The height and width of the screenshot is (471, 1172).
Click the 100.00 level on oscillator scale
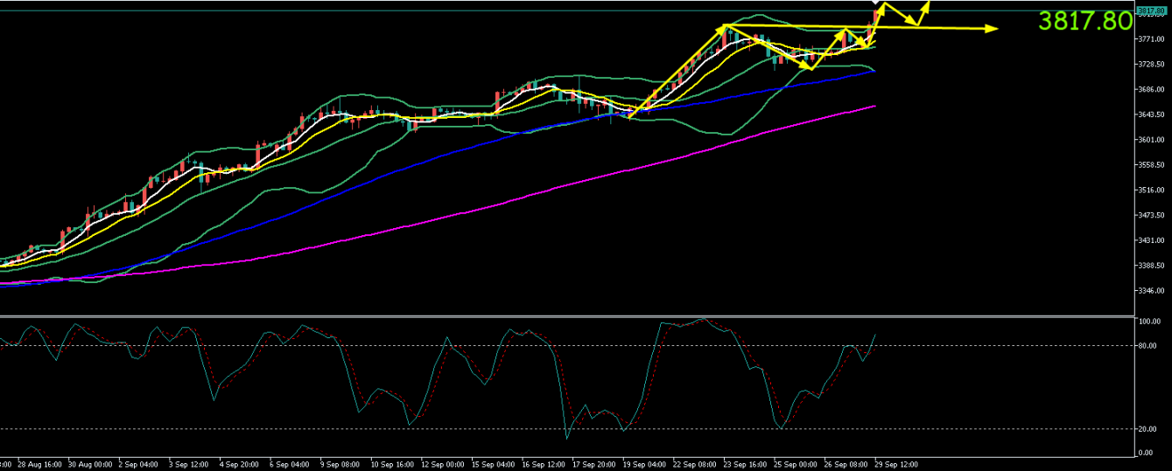tap(1149, 322)
